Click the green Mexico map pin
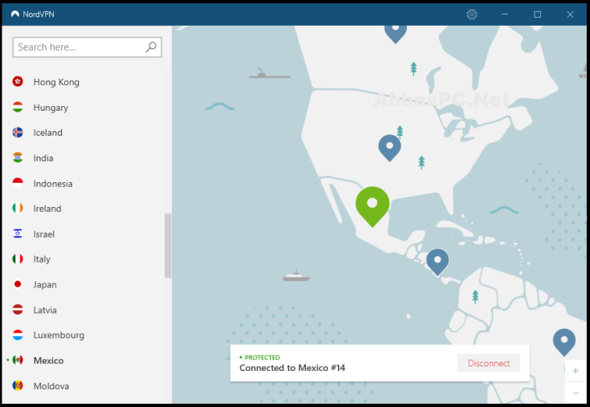590x407 pixels. pyautogui.click(x=372, y=206)
